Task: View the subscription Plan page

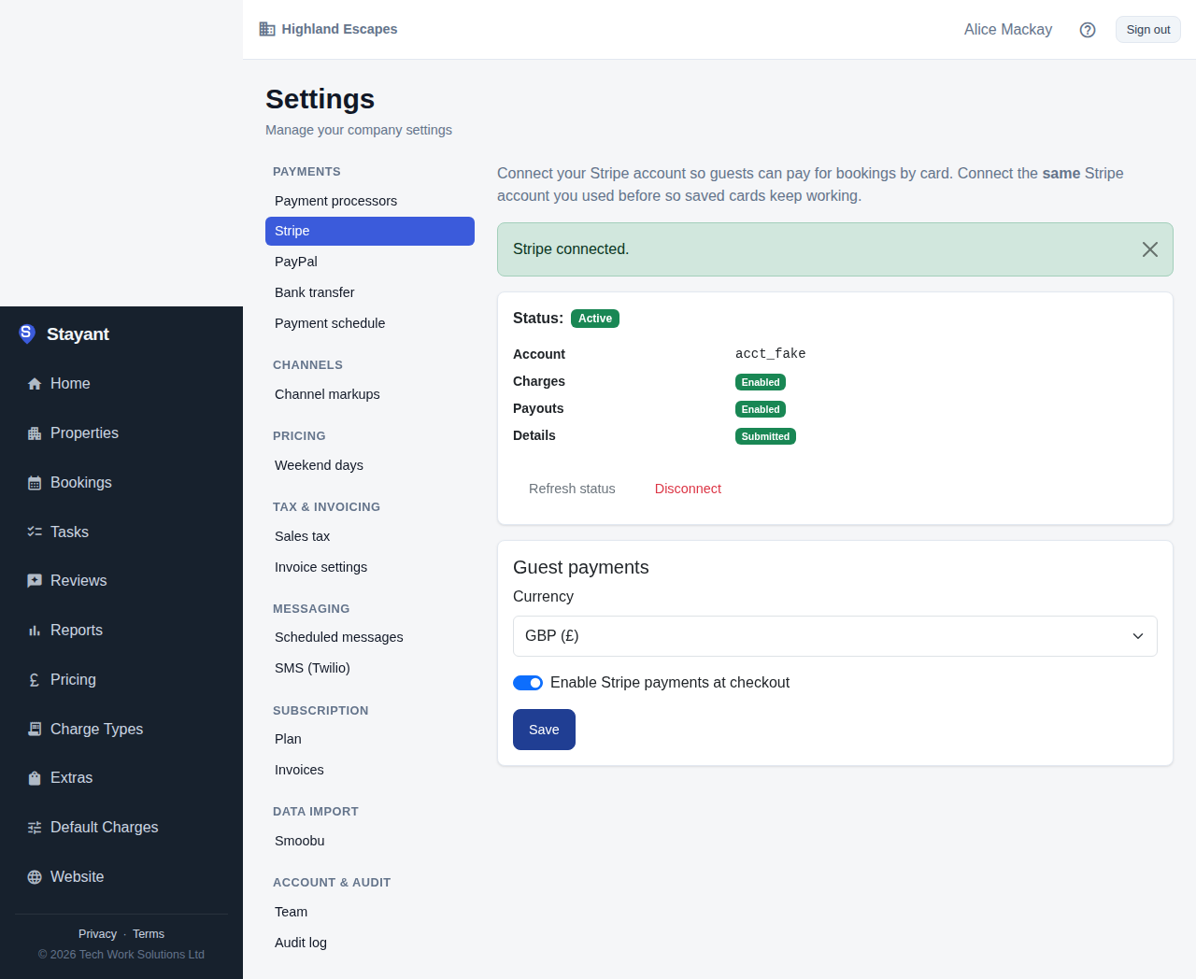Action: (x=370, y=739)
